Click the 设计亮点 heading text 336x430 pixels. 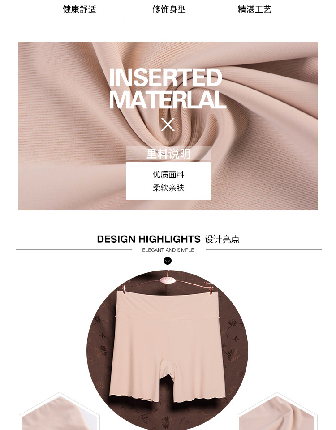(x=222, y=239)
